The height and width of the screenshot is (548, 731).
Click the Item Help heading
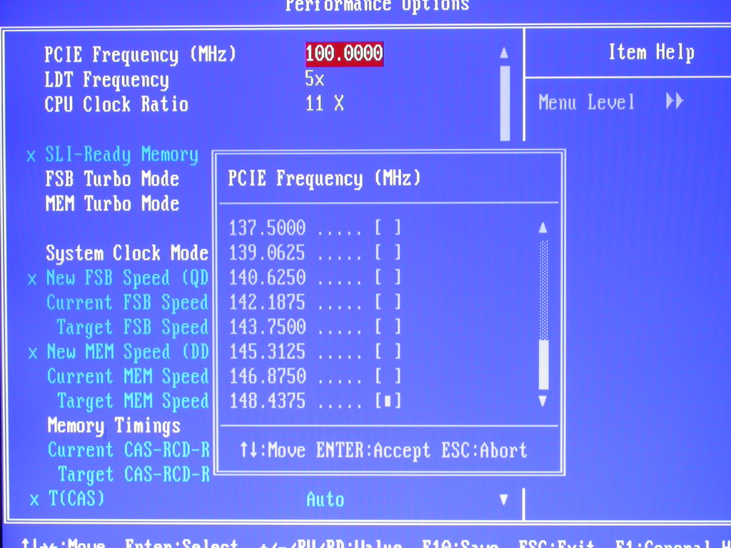(x=652, y=51)
